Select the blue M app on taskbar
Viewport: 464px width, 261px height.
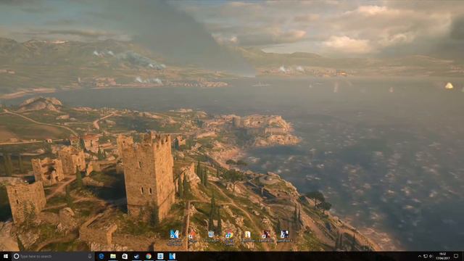(x=173, y=256)
